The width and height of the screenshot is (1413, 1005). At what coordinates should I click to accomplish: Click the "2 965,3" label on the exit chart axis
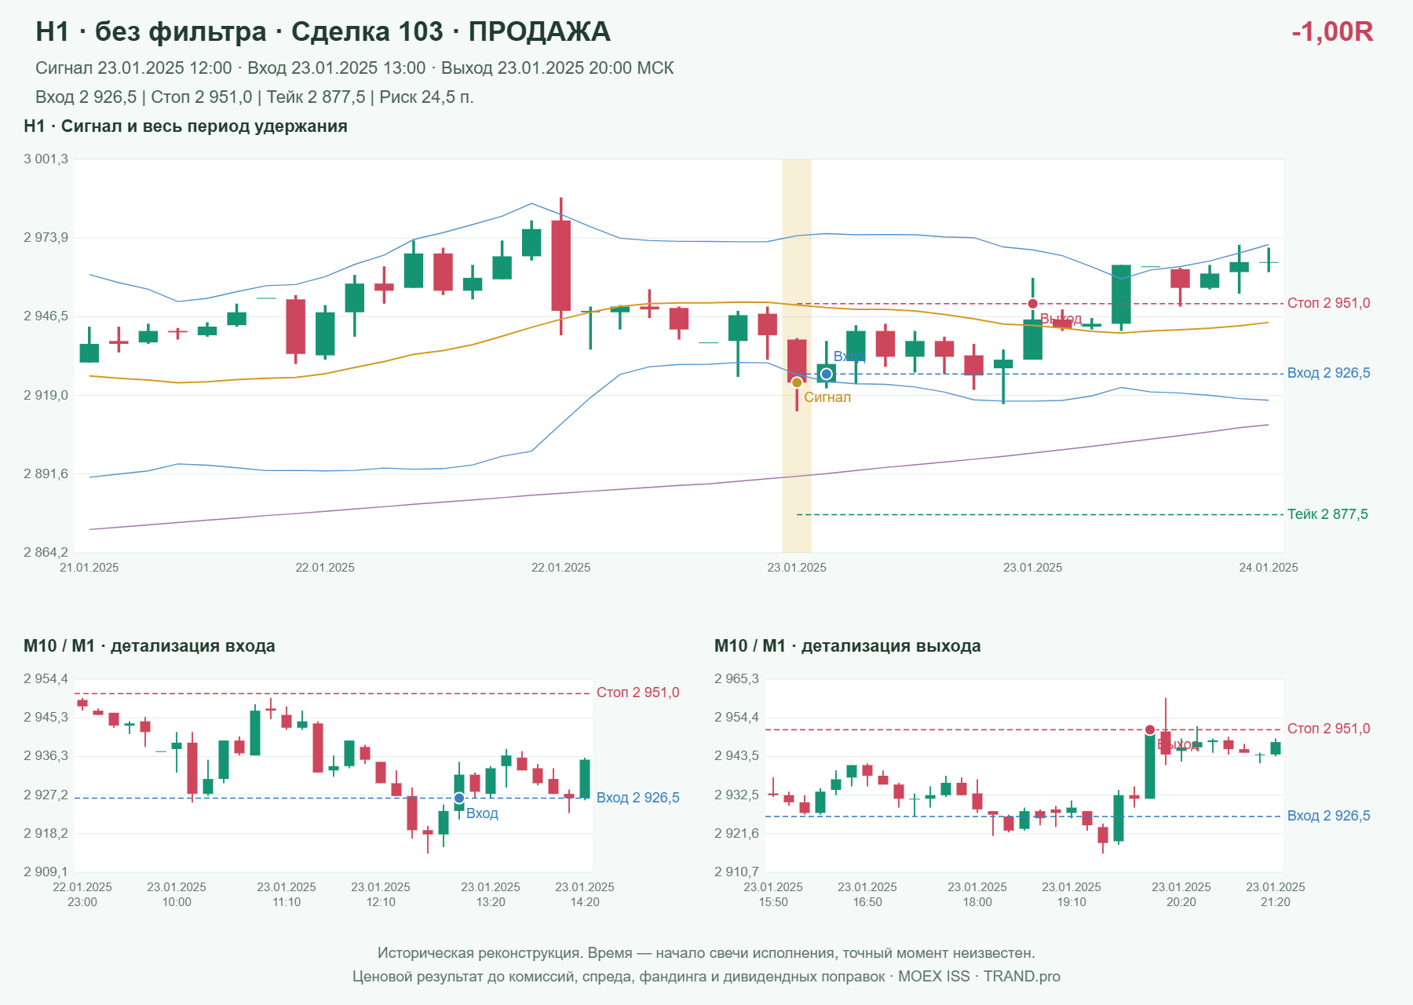(736, 679)
